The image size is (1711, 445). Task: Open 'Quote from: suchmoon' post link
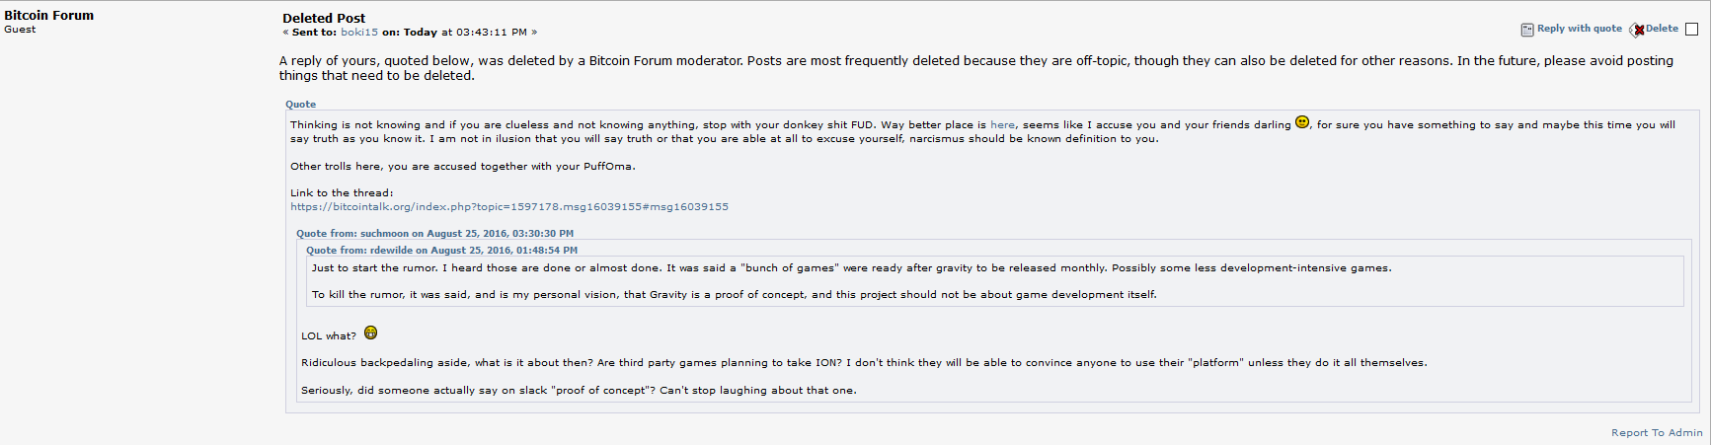pyautogui.click(x=434, y=234)
